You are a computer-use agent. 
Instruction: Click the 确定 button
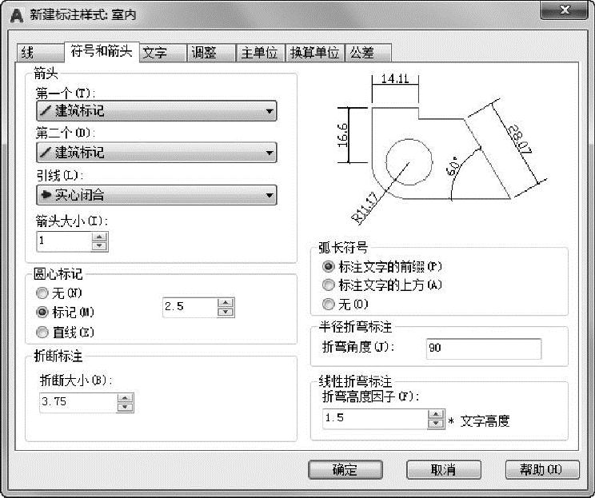(345, 470)
